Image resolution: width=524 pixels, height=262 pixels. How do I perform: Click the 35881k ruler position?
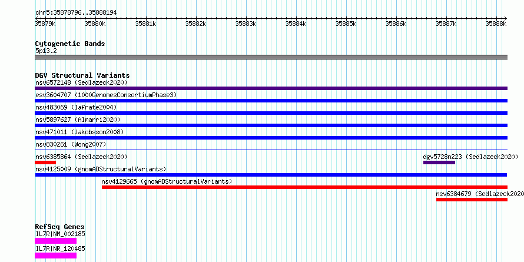pos(145,24)
